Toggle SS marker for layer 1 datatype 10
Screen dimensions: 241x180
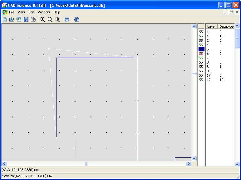click(201, 36)
